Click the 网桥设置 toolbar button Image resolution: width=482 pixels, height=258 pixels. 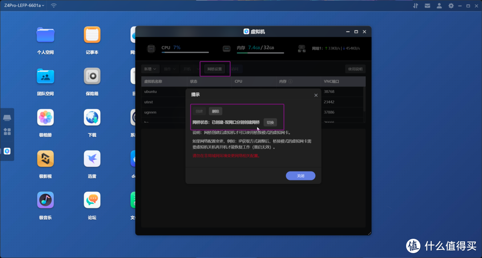click(x=215, y=69)
